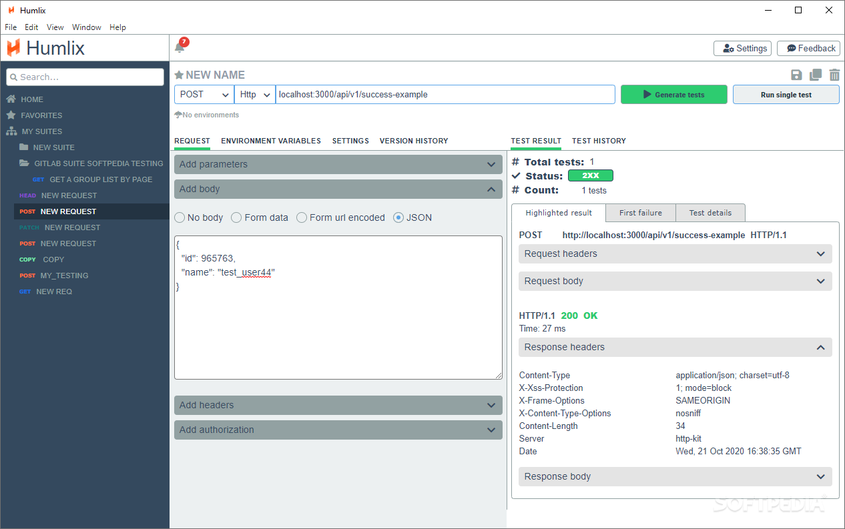Expand the Request body panel
845x529 pixels.
point(675,281)
